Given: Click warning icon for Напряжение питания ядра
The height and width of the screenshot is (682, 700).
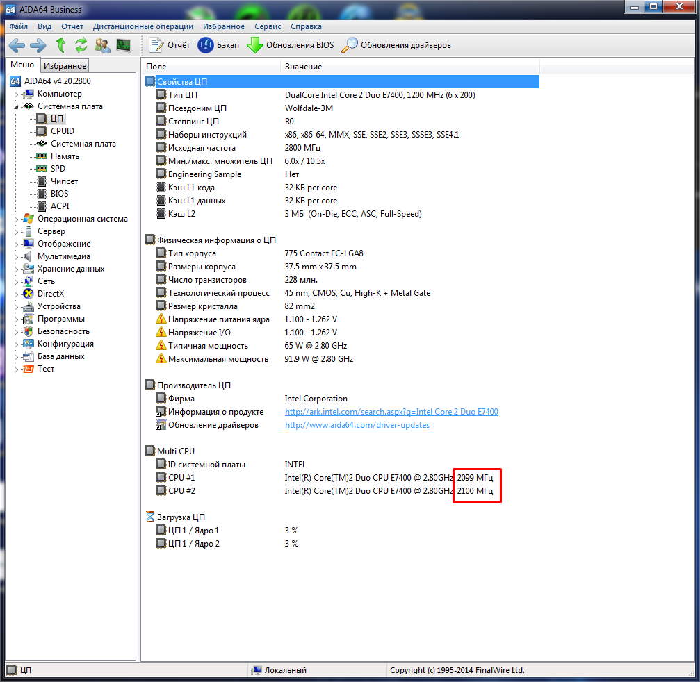Looking at the screenshot, I should (x=161, y=319).
